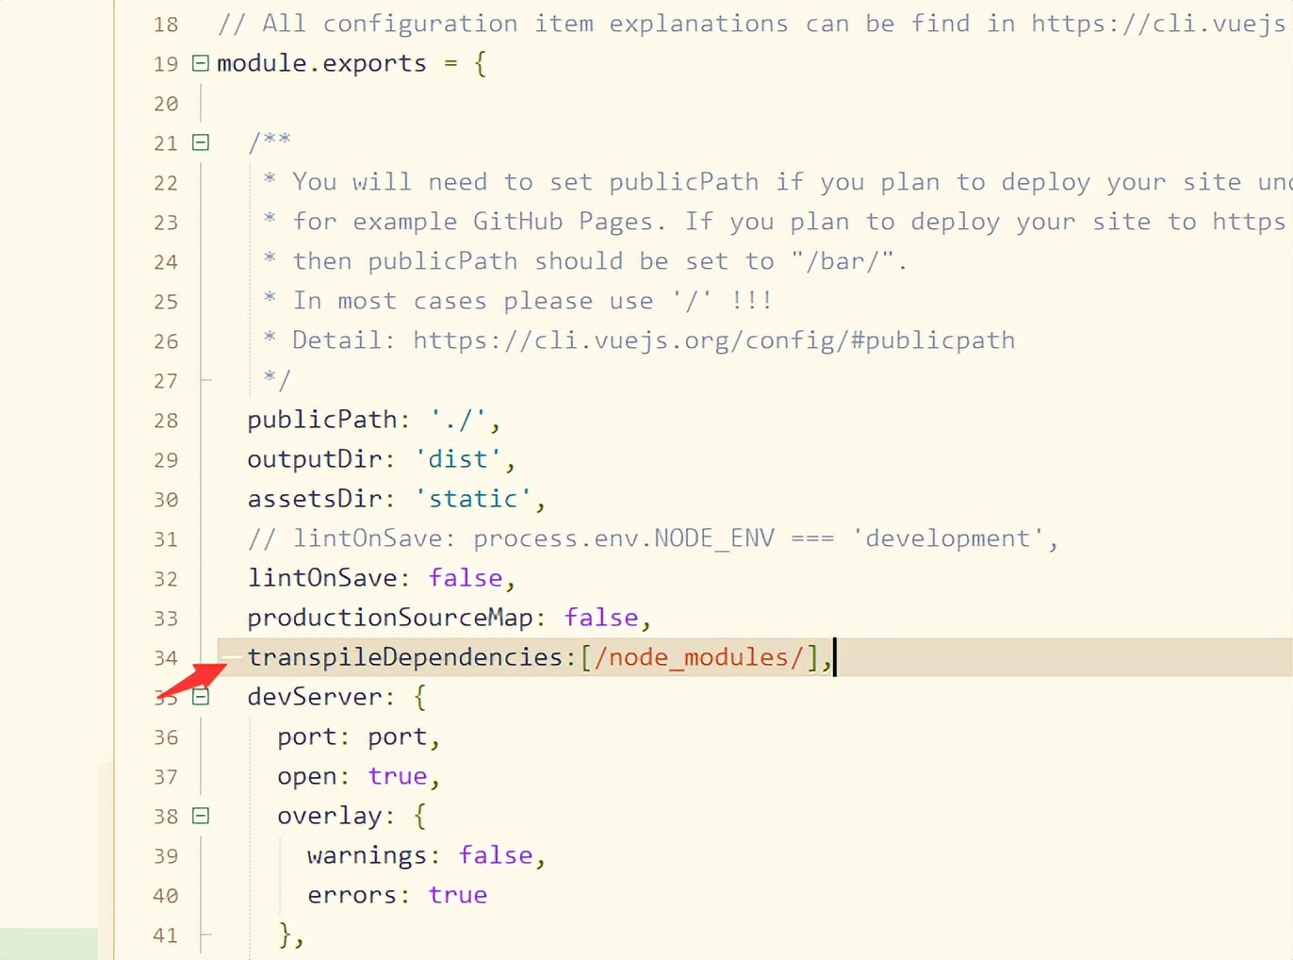Place cursor on overlay key
This screenshot has width=1293, height=960.
point(330,816)
